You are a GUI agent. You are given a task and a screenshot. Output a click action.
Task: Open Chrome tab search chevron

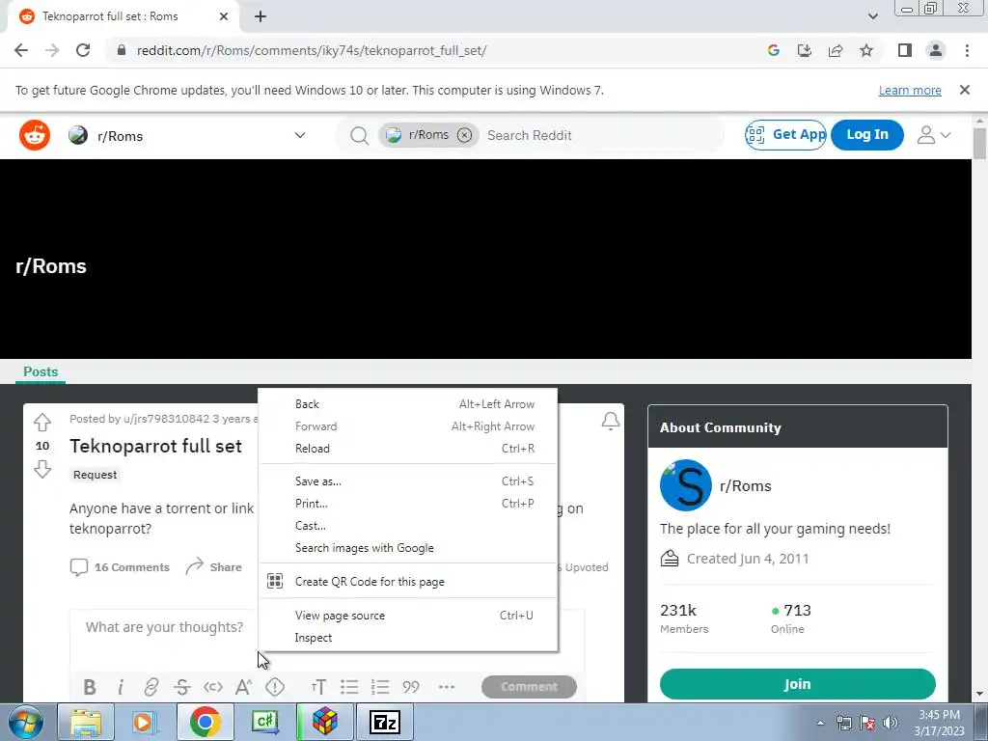872,16
